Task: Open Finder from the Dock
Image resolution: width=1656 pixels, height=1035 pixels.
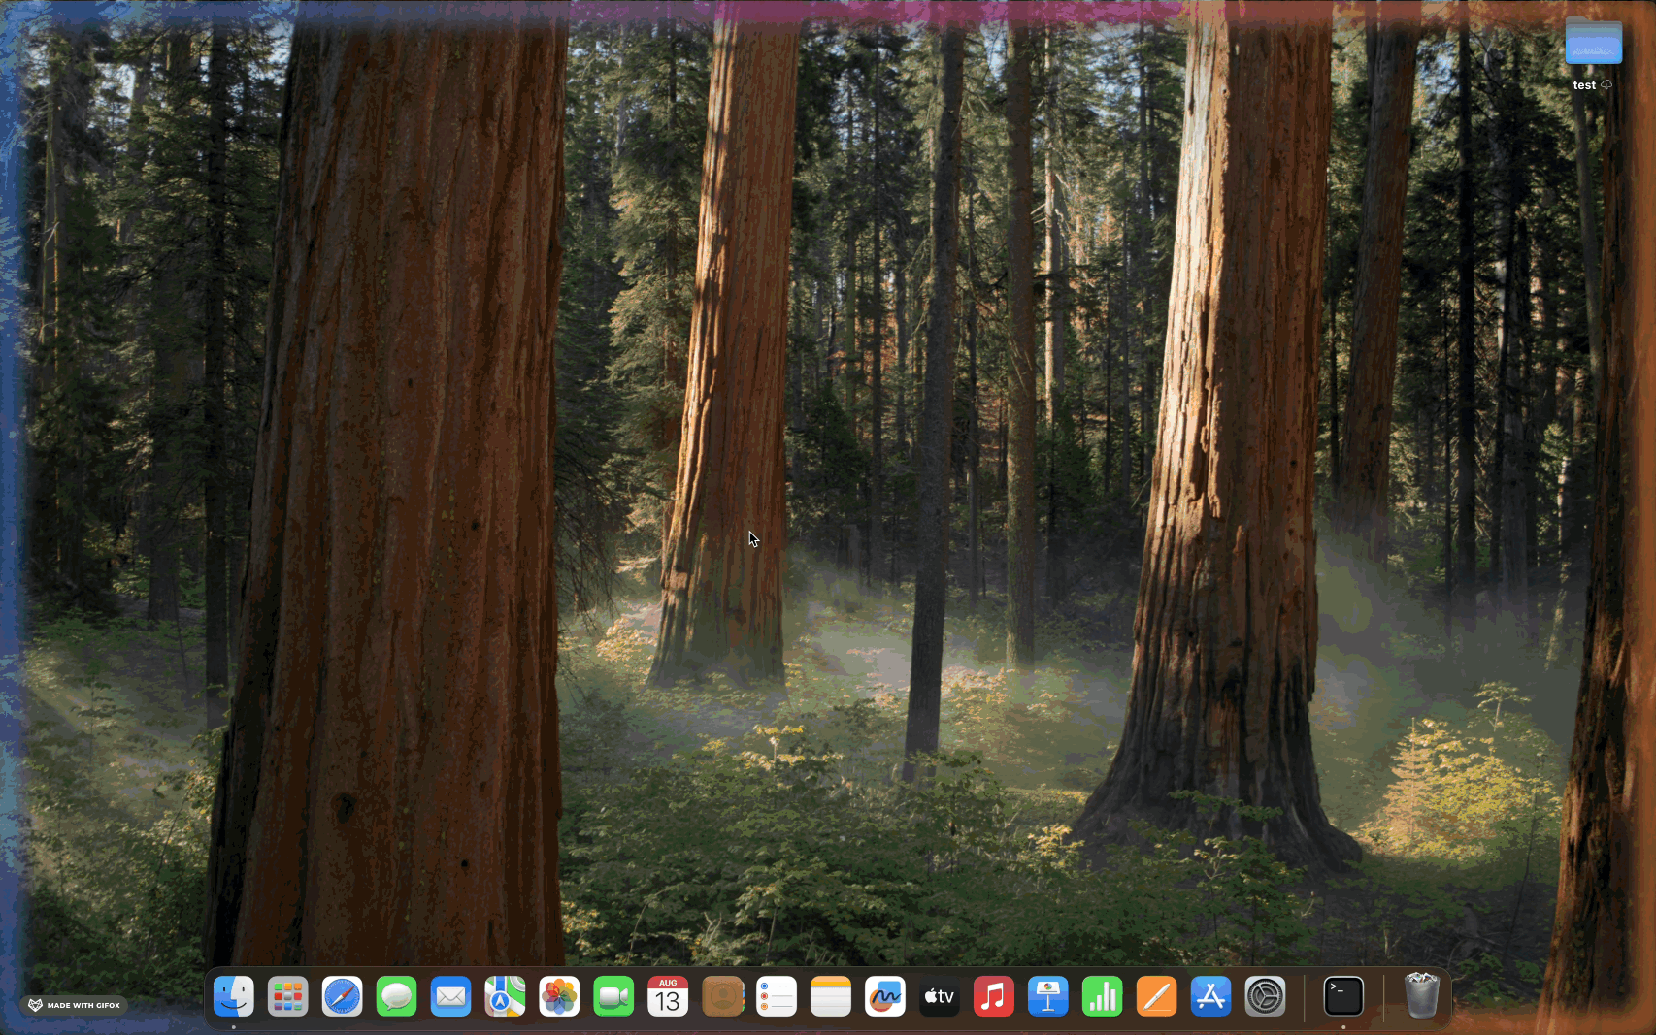Action: 233,996
